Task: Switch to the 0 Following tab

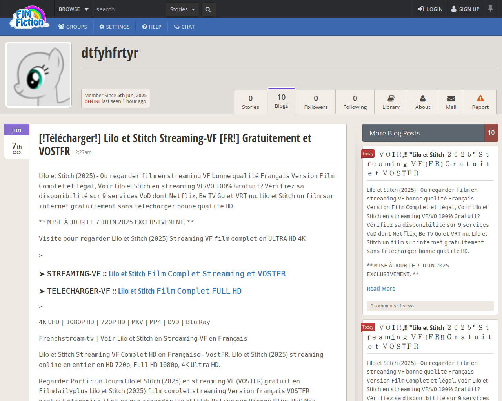Action: coord(355,102)
